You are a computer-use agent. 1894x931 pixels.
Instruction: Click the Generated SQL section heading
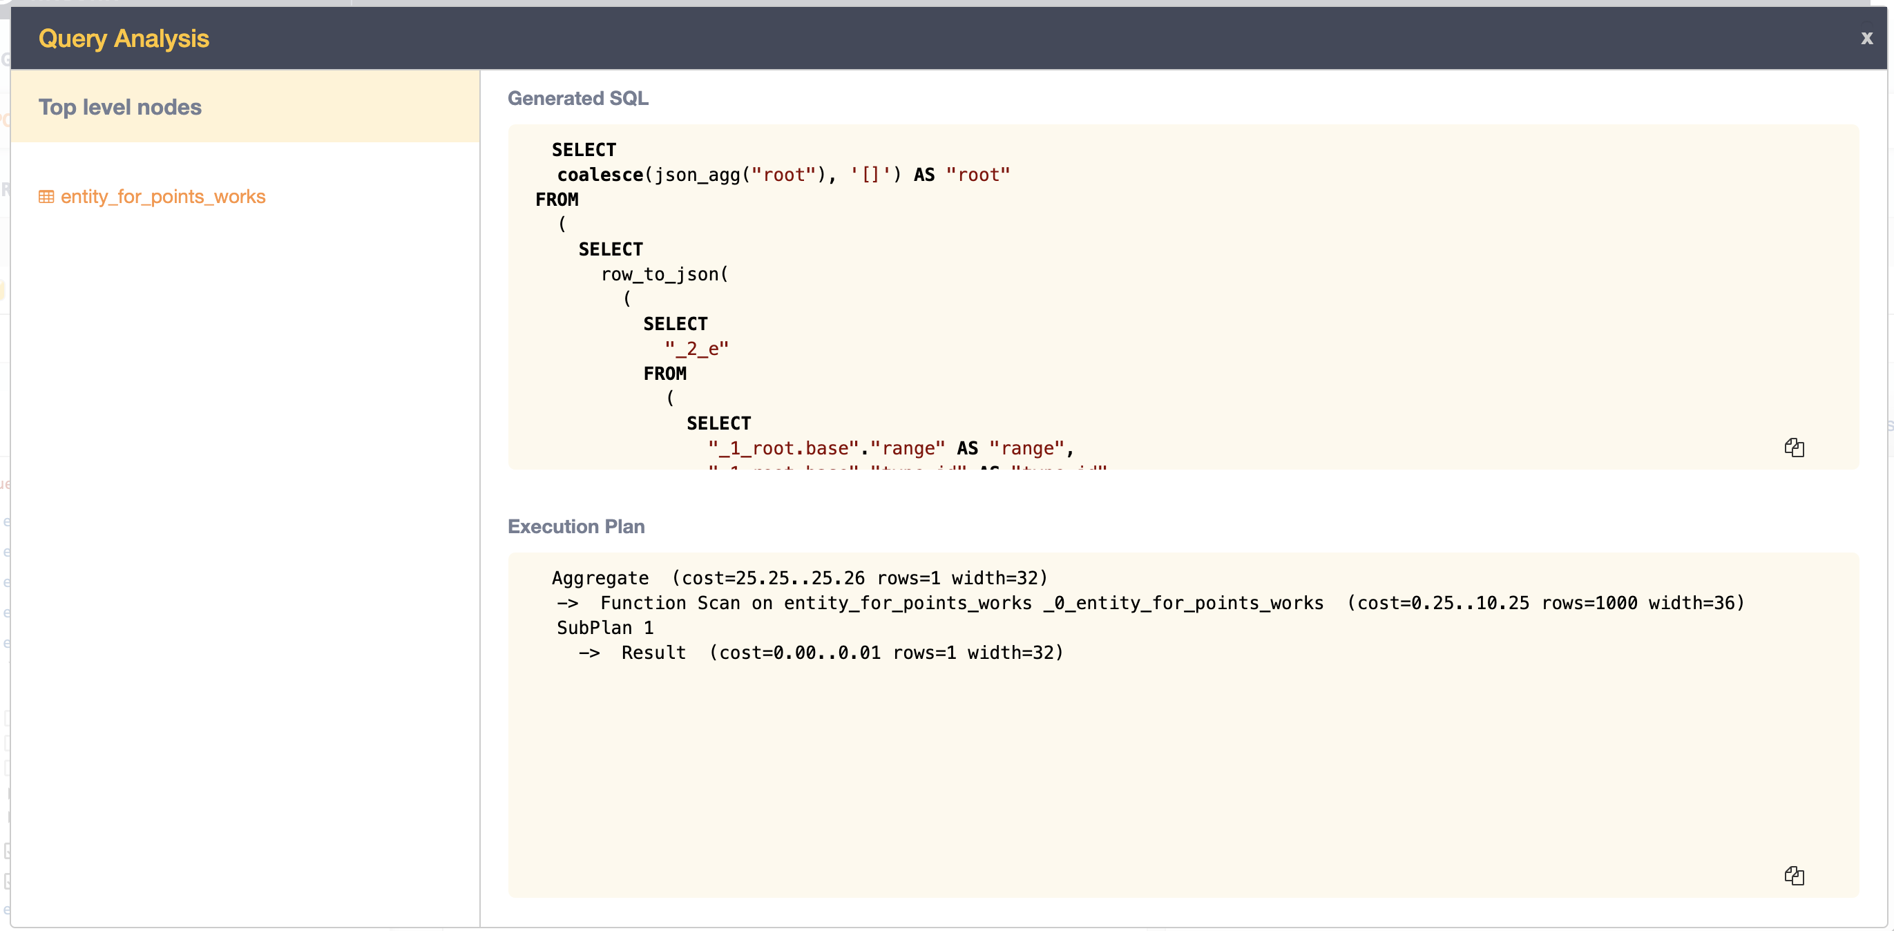click(578, 98)
